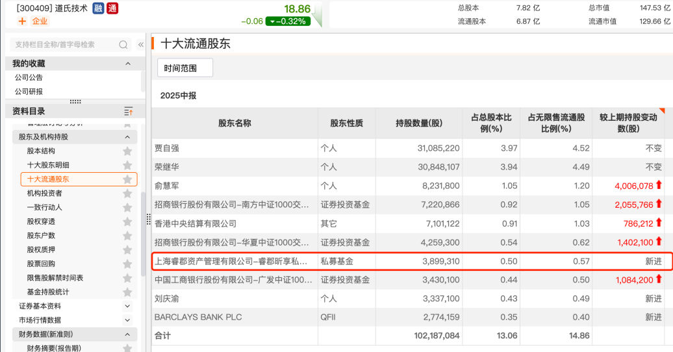Collapse the left sidebar with double-chevron icon
Screen dimensions: 673x352
141,45
